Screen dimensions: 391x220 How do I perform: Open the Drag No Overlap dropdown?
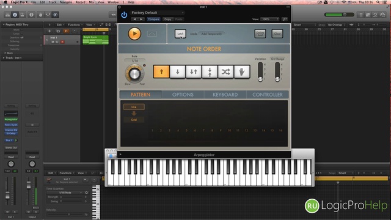[336, 24]
